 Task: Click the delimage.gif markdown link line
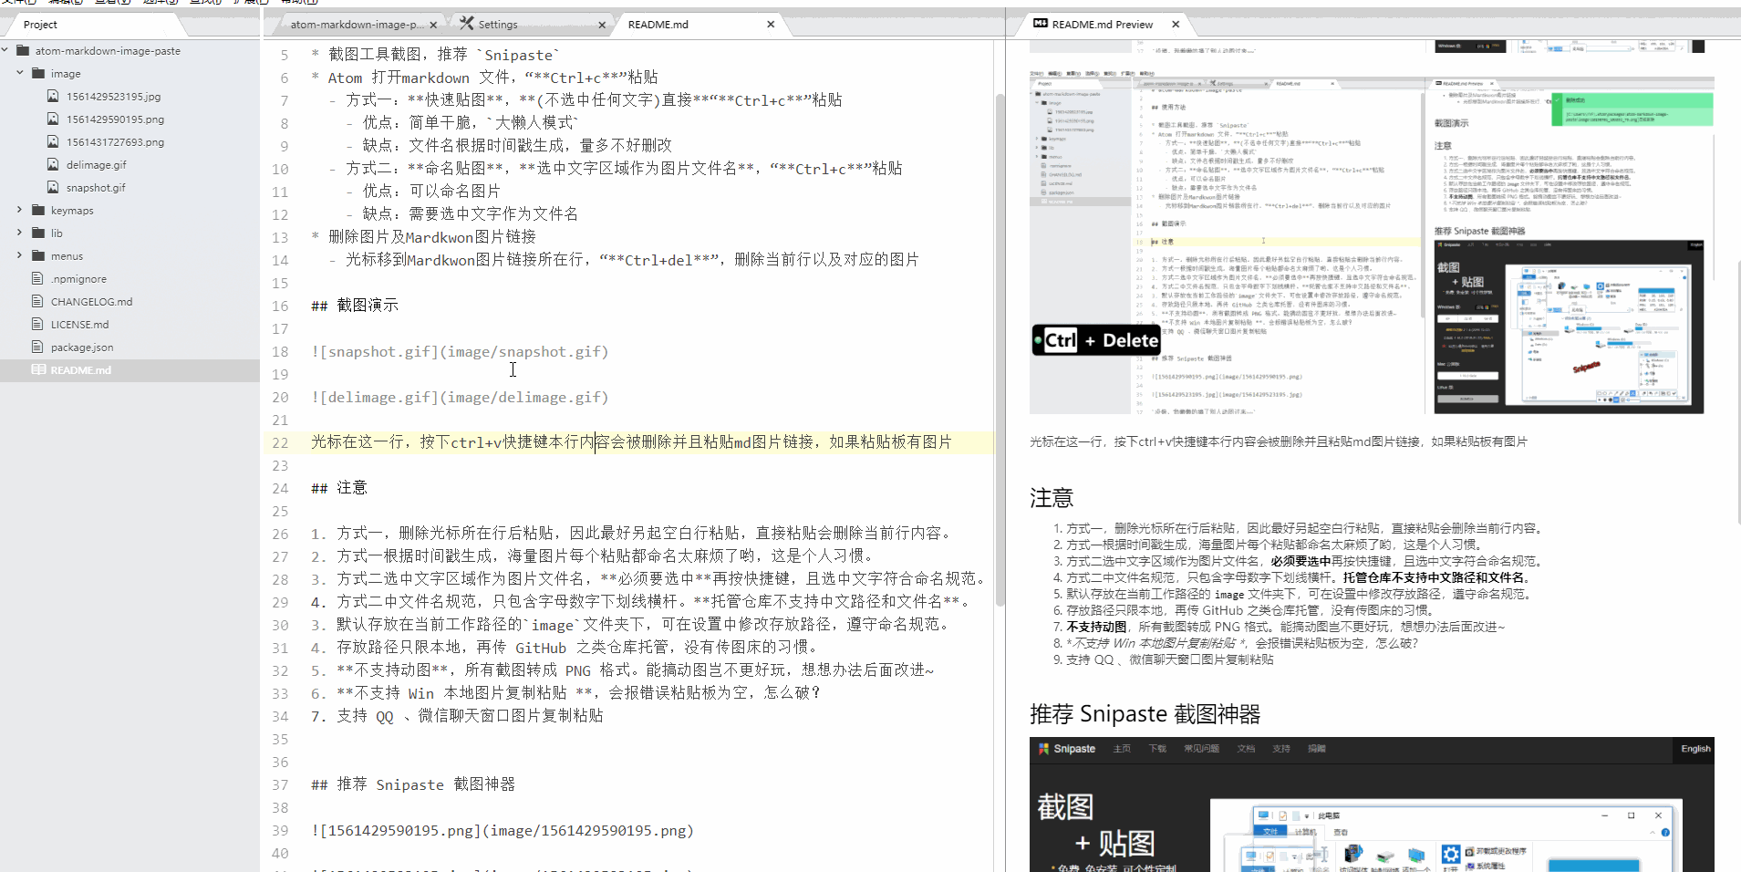point(460,397)
